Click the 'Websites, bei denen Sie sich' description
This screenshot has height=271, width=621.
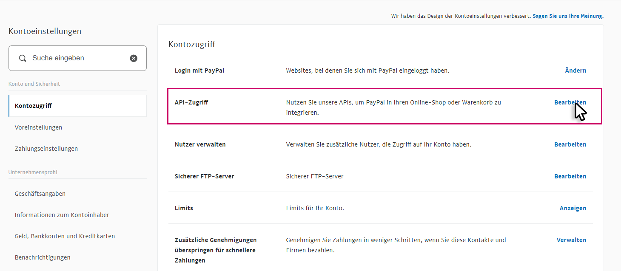(368, 71)
